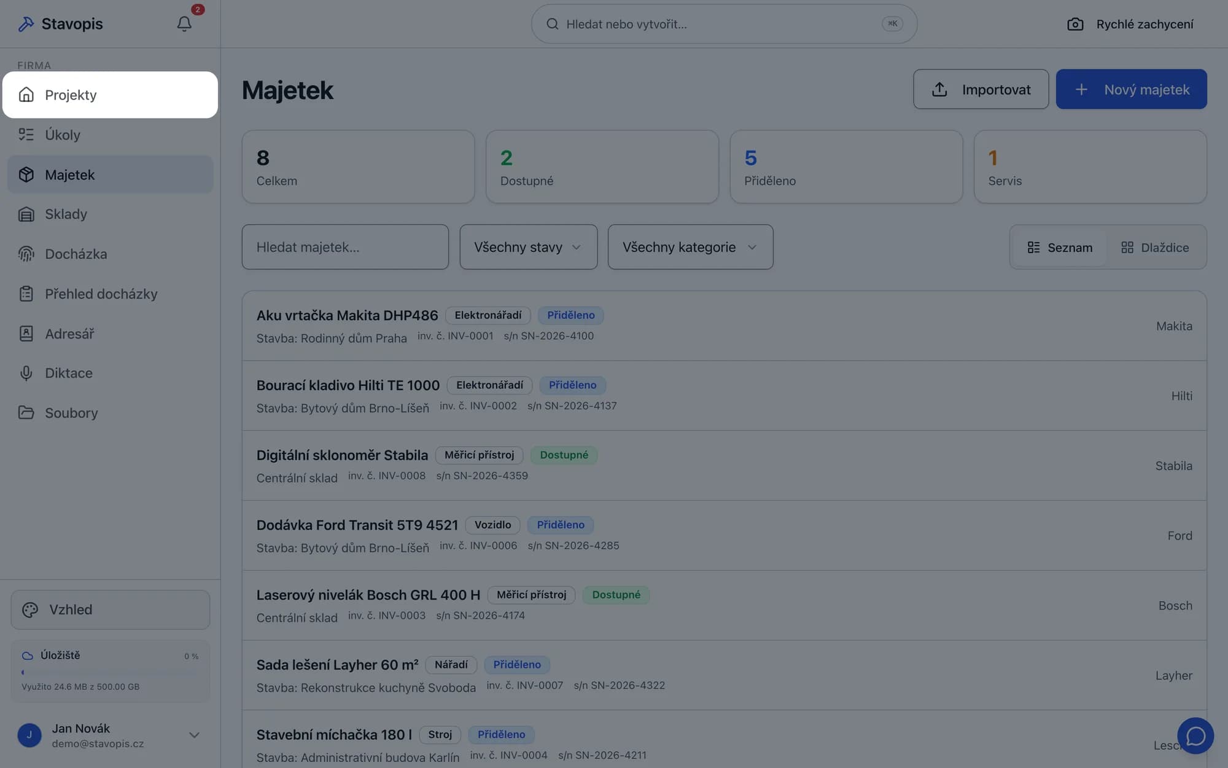Click the Úložiště cloud icon

[x=28, y=656]
